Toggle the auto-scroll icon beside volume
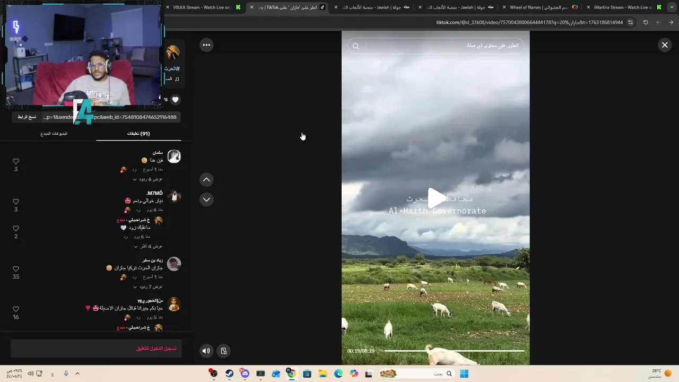The height and width of the screenshot is (382, 679). coord(224,351)
